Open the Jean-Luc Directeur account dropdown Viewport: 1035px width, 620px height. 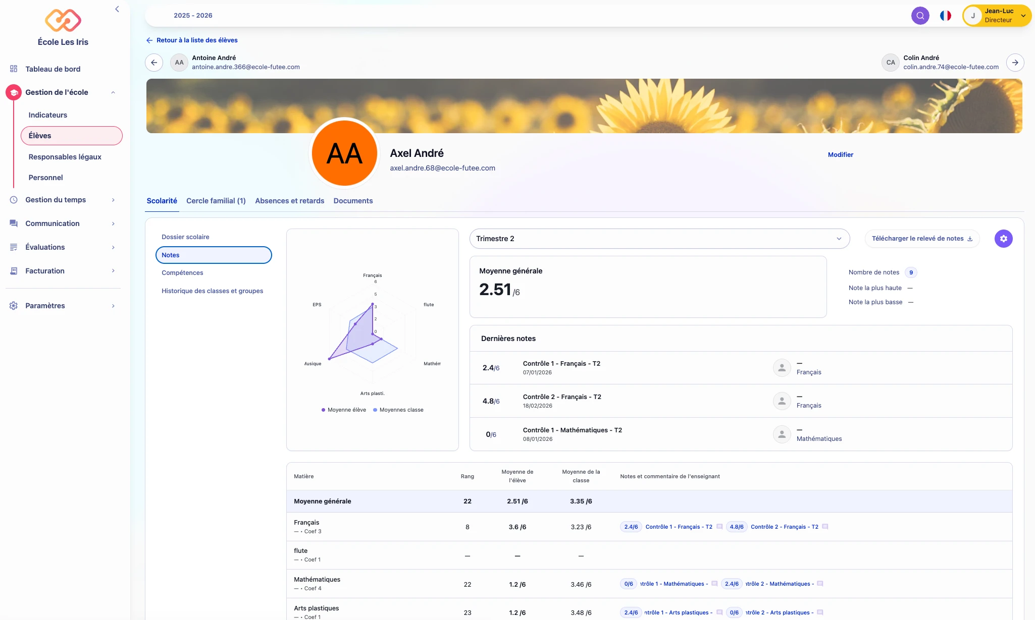tap(997, 16)
